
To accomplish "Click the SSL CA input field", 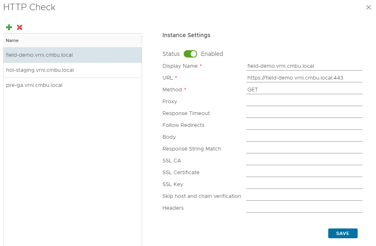I will (304, 160).
